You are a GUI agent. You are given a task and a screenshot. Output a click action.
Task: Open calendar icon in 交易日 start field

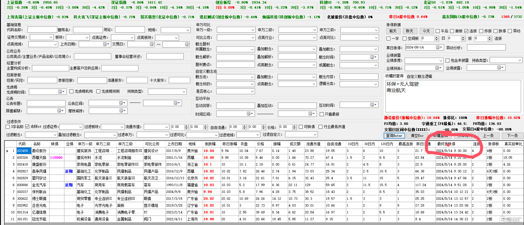click(152, 44)
